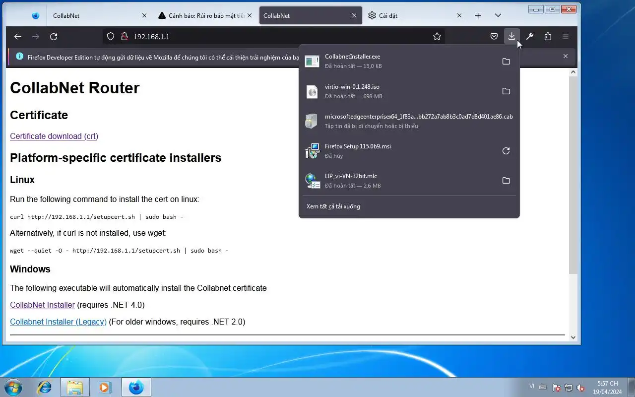Open the network tray icon
The width and height of the screenshot is (635, 397).
click(x=568, y=388)
